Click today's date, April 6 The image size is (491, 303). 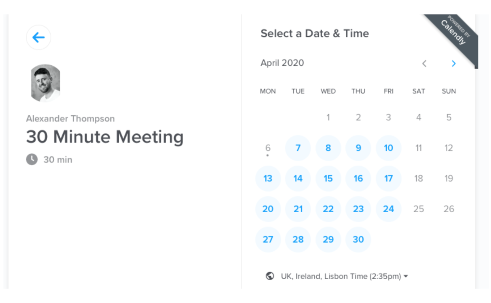click(x=268, y=148)
